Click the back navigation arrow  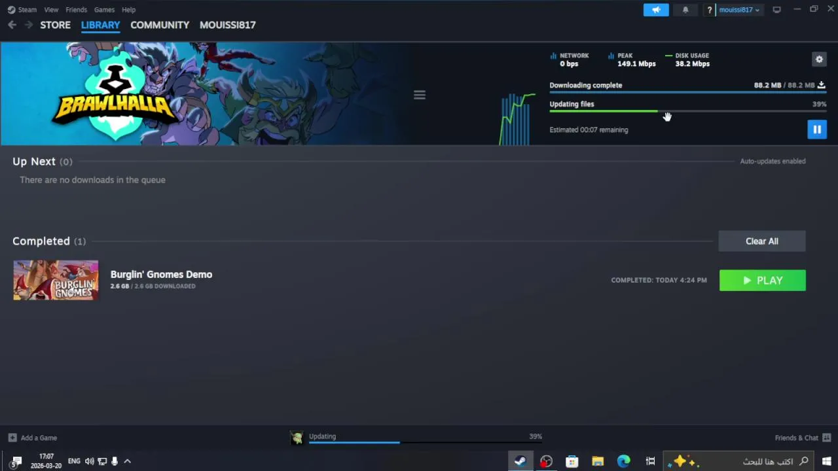click(x=12, y=25)
